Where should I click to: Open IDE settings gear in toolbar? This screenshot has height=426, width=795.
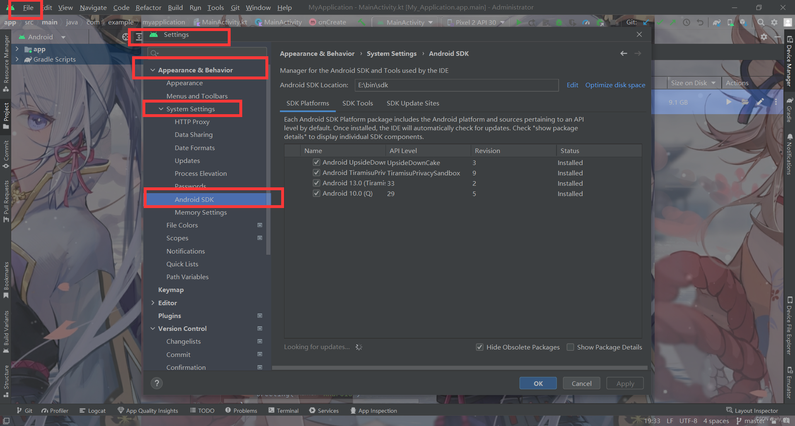pos(774,22)
